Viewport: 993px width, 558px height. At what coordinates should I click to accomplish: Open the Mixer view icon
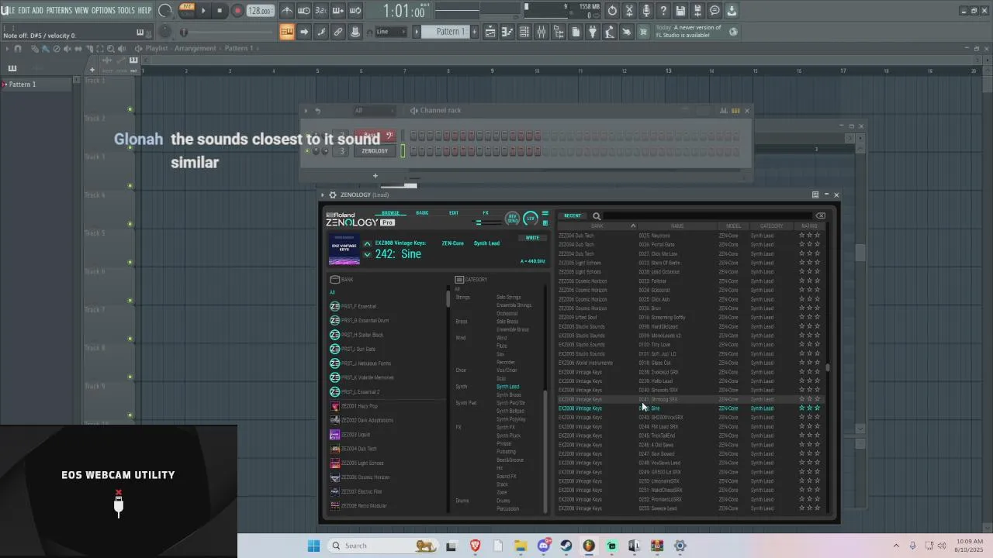pyautogui.click(x=541, y=32)
